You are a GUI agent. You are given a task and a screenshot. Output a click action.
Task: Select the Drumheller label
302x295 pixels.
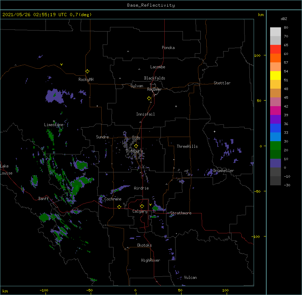point(224,171)
